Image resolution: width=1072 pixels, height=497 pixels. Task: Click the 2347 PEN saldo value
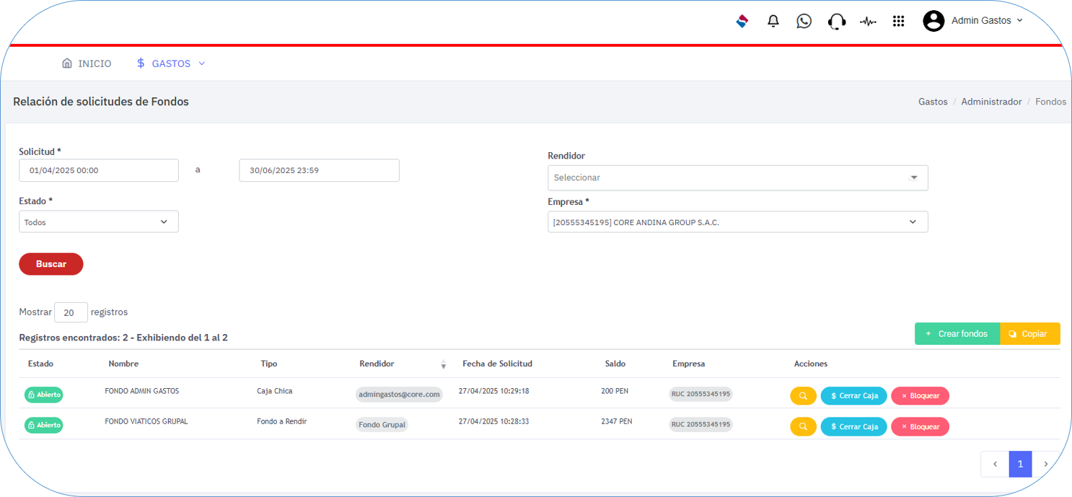pos(617,421)
